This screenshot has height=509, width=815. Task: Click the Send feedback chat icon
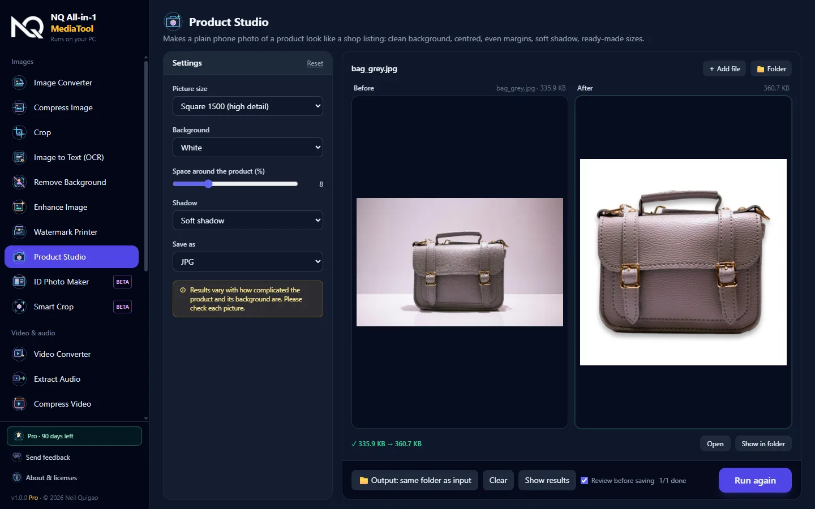pos(17,457)
